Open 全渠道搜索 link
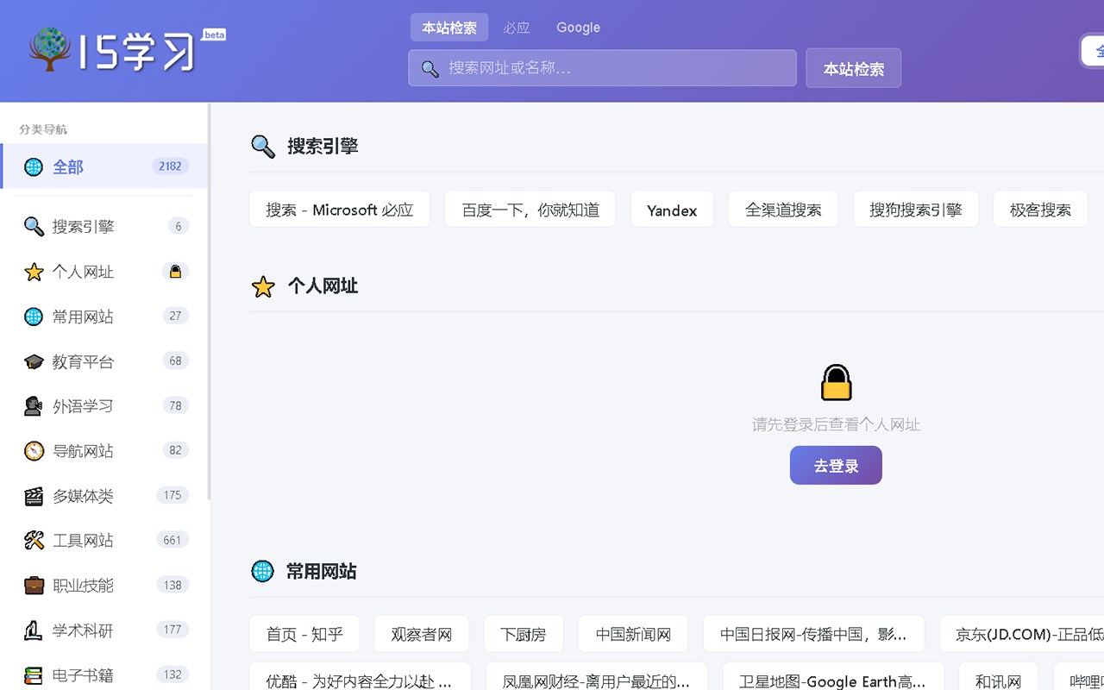Viewport: 1104px width, 690px height. (x=783, y=210)
